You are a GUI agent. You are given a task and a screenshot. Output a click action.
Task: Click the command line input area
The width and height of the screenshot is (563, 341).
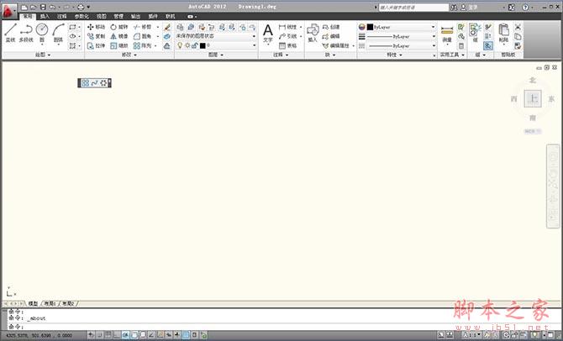point(284,327)
